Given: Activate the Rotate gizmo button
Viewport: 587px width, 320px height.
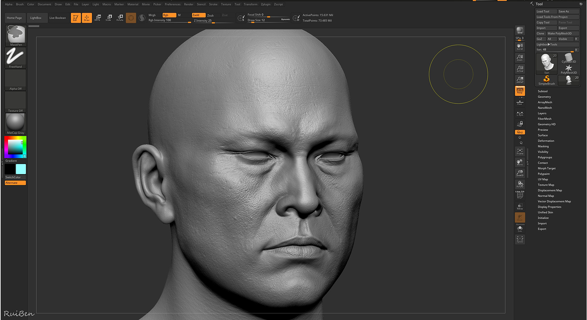Looking at the screenshot, I should [120, 18].
